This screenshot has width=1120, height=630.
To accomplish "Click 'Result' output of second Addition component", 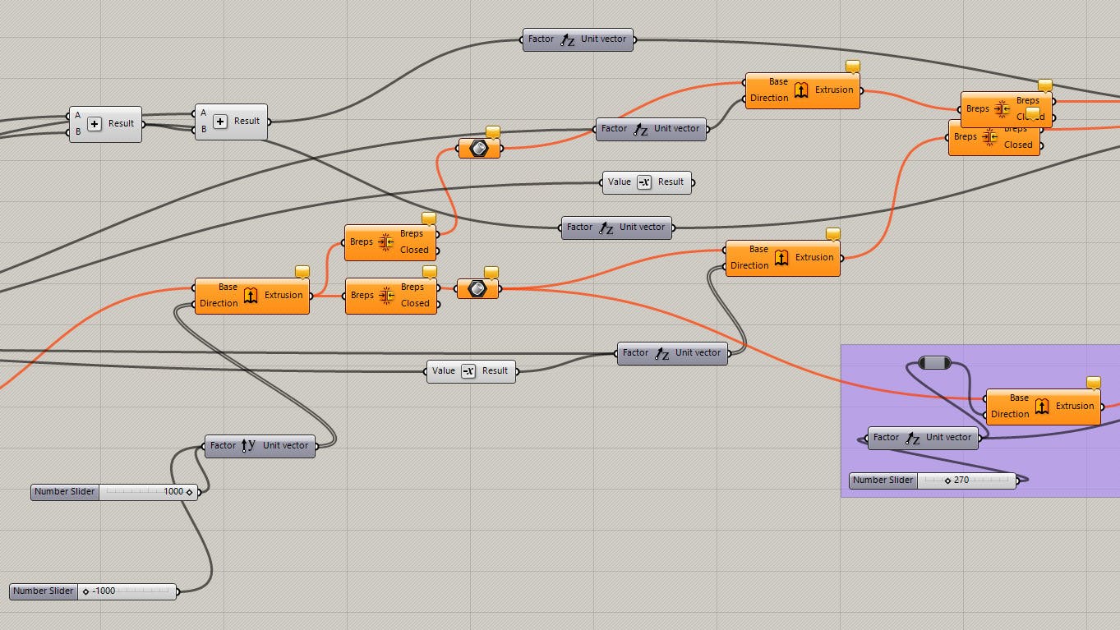I will (x=247, y=122).
